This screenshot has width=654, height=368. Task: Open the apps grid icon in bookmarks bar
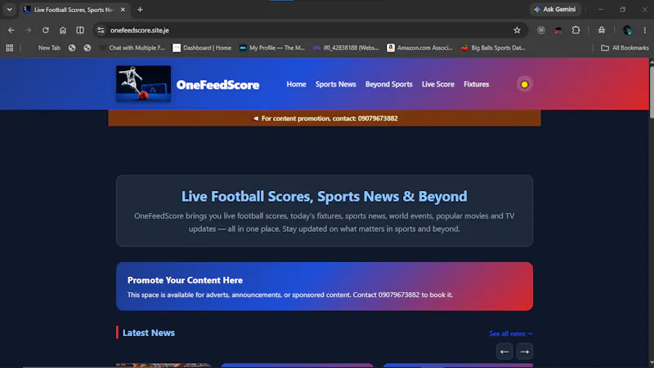click(10, 48)
